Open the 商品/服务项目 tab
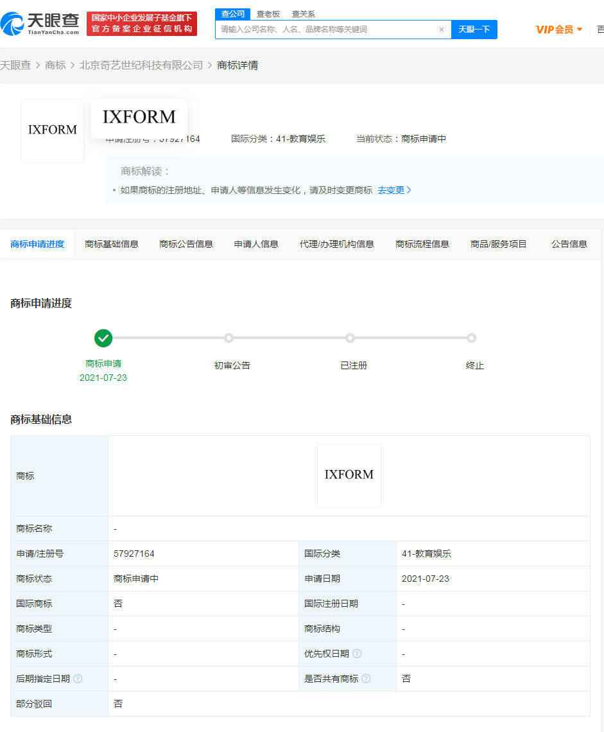604x732 pixels. pyautogui.click(x=498, y=244)
